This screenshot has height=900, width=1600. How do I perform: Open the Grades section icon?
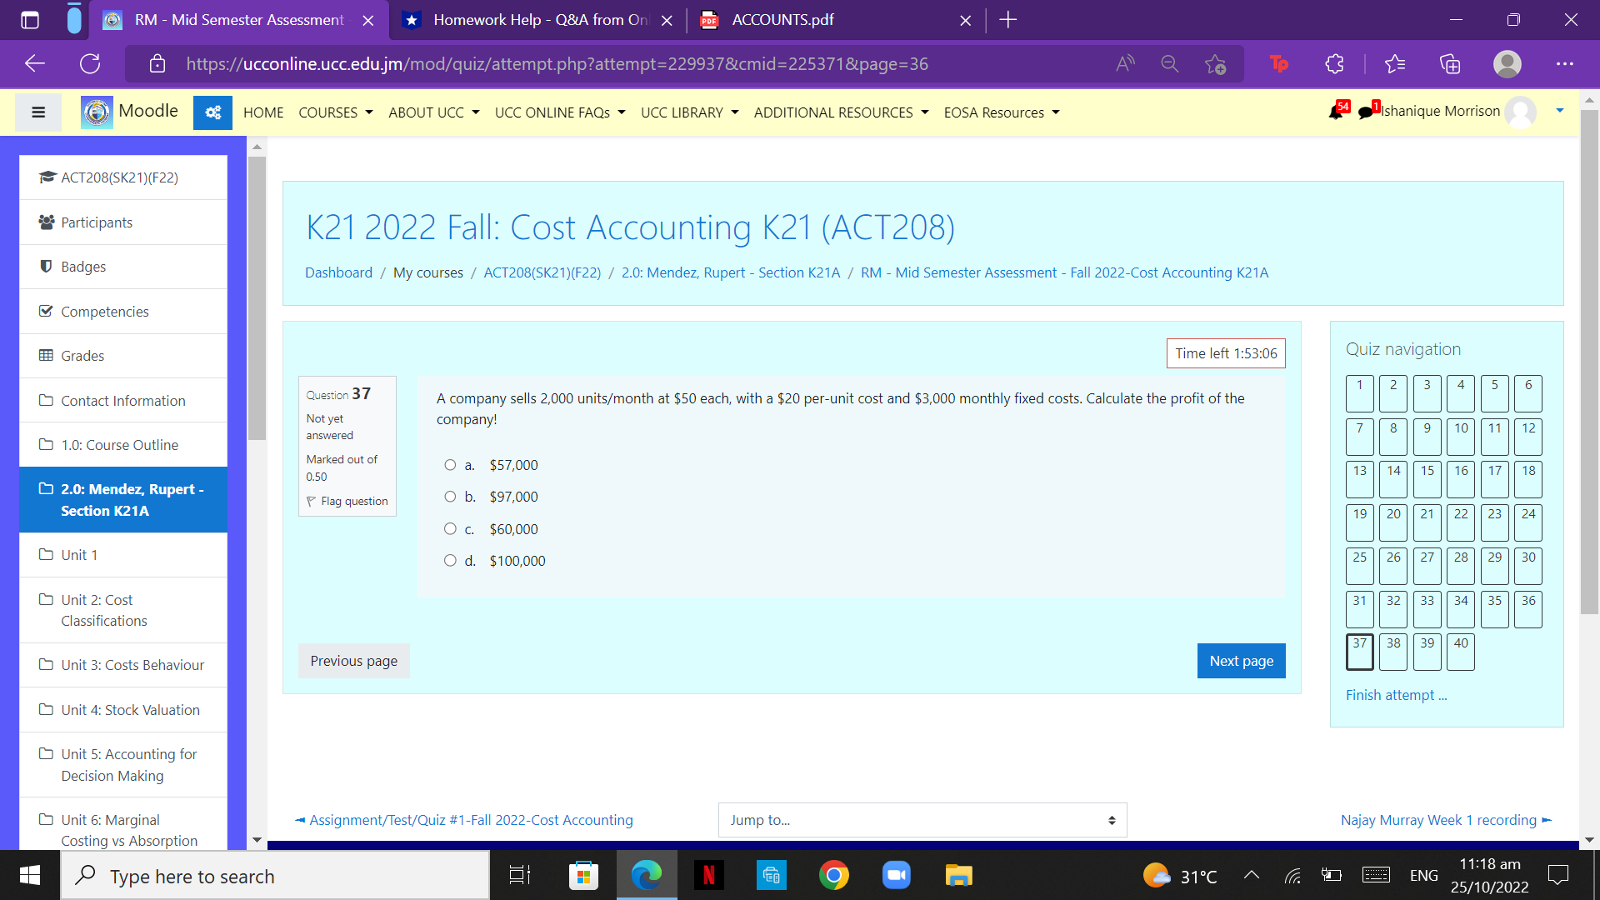tap(46, 355)
